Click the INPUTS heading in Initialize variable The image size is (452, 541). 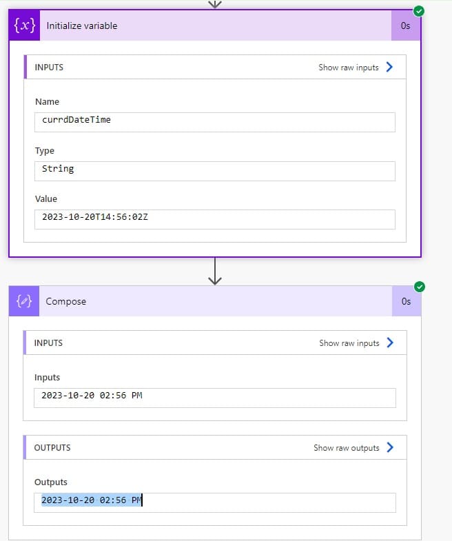coord(49,68)
